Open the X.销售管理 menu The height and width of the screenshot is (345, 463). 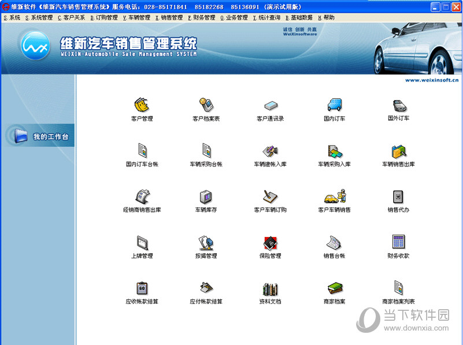(x=169, y=18)
